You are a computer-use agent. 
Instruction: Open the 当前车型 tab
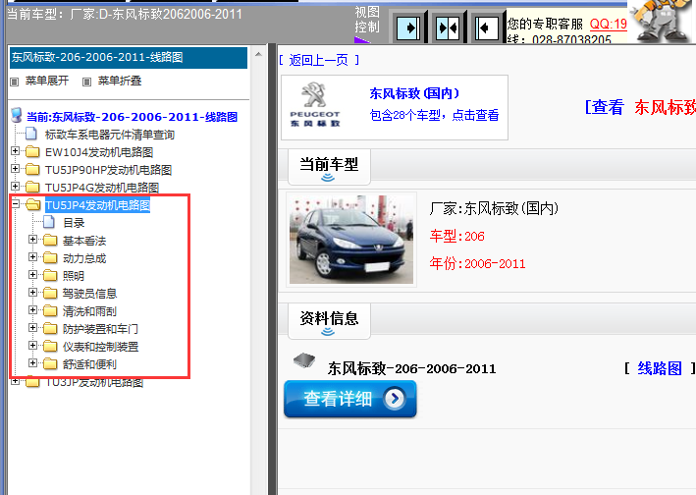(329, 167)
